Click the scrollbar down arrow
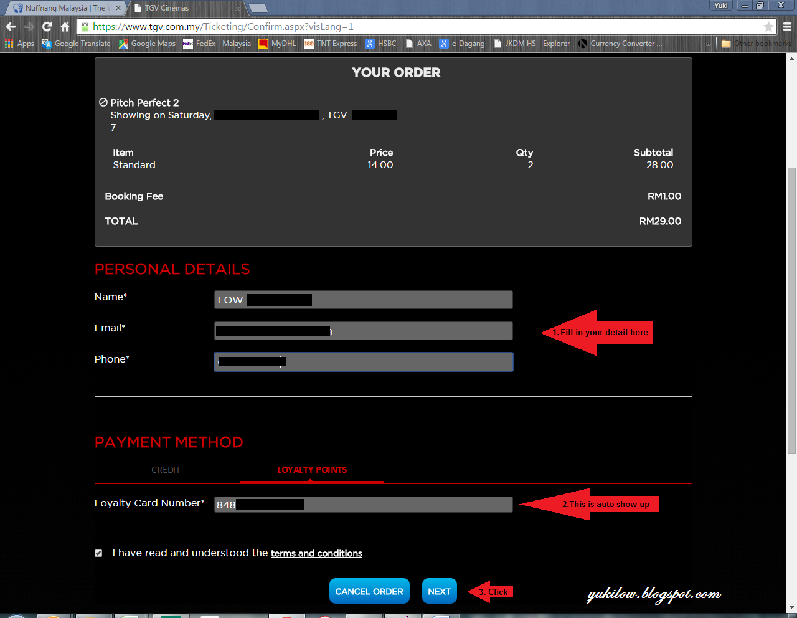This screenshot has width=797, height=618. [791, 607]
